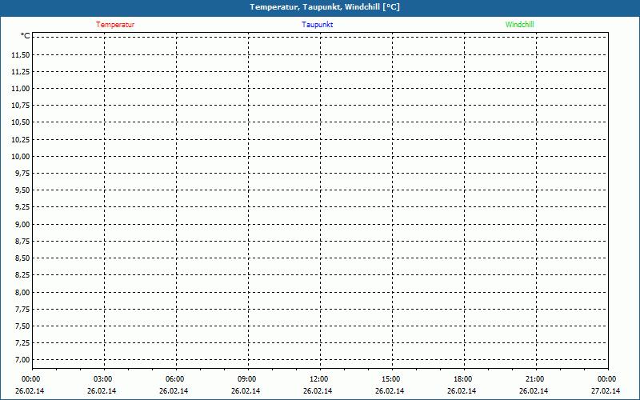Select the 12:00 time axis label
This screenshot has height=400, width=640.
(x=319, y=379)
